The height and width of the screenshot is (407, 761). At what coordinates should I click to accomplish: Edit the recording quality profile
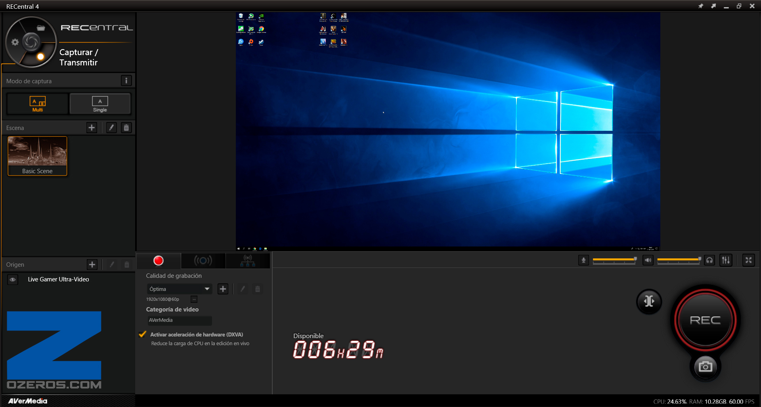243,289
